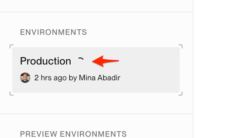
Task: Click the divider line above ENVIRONMENTS
Action: 96,12
